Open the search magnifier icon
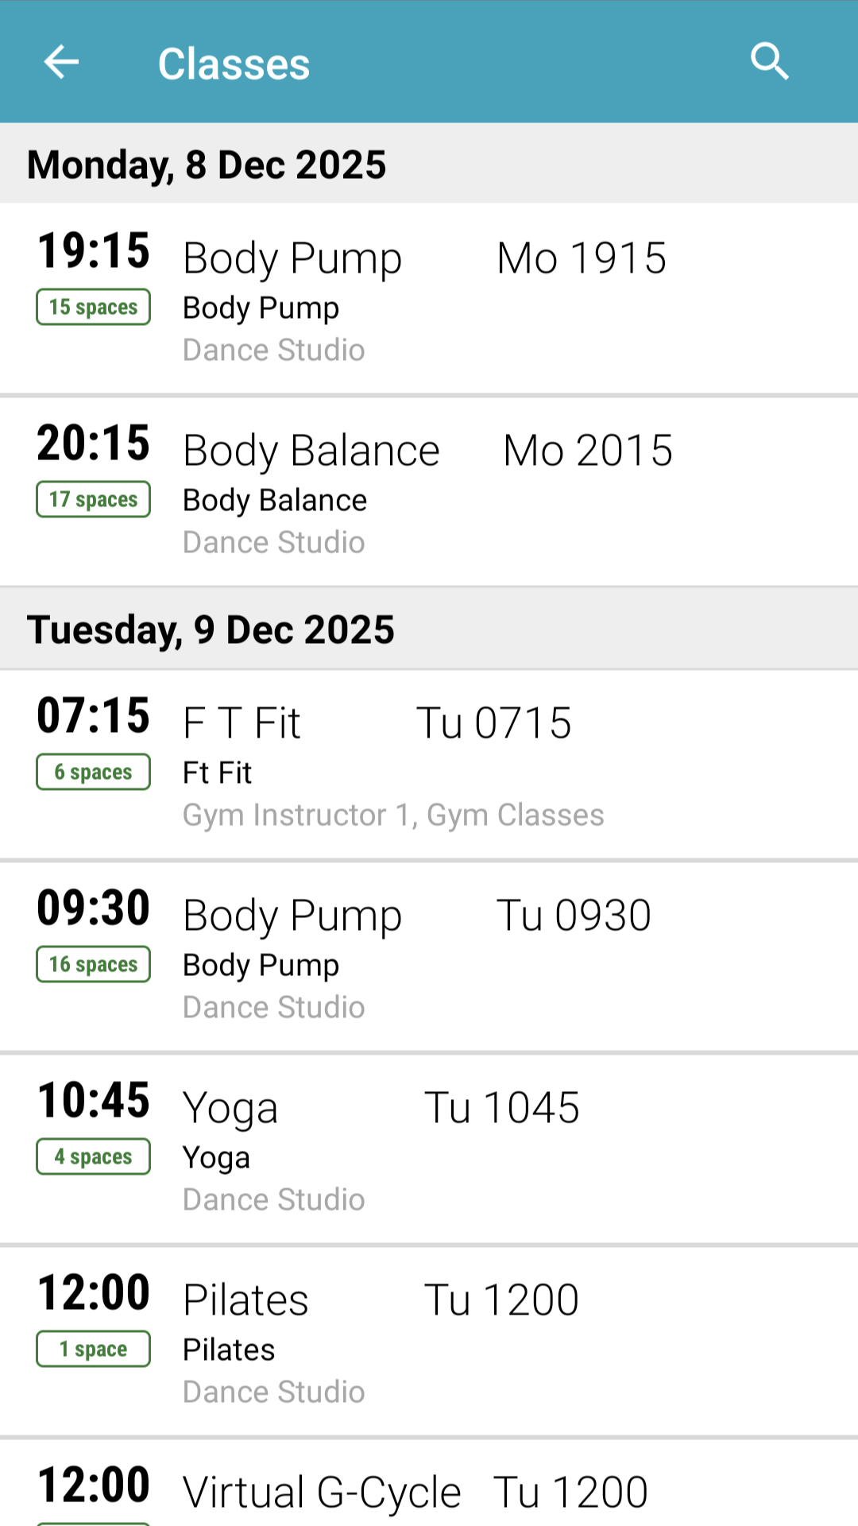 point(769,62)
